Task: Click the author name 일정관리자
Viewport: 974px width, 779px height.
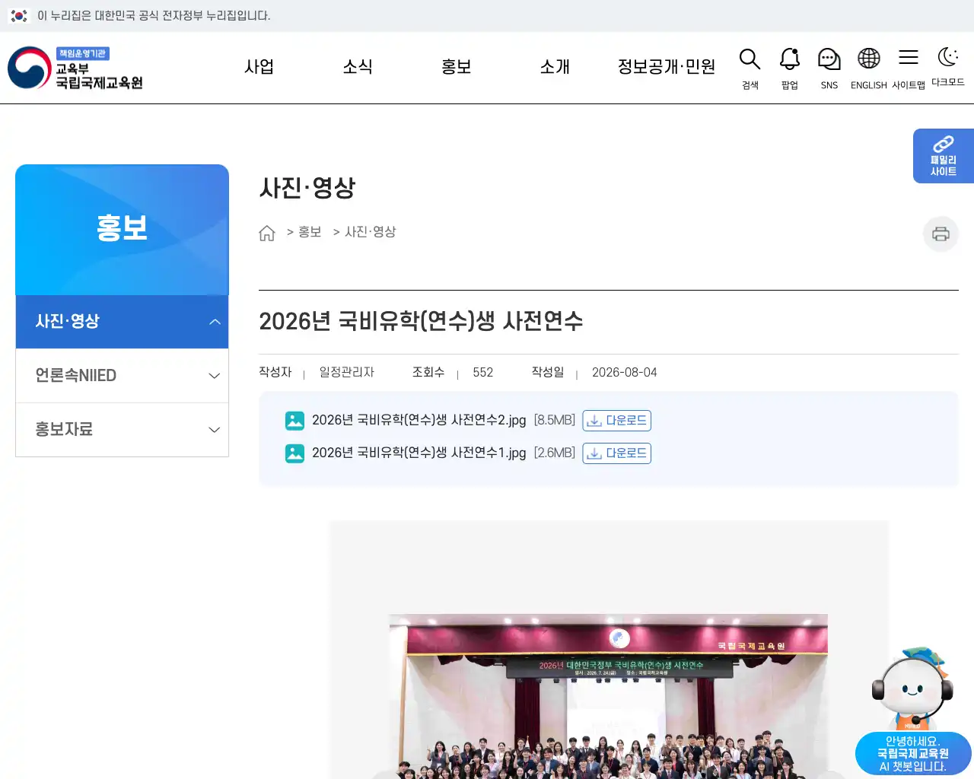Action: 347,372
